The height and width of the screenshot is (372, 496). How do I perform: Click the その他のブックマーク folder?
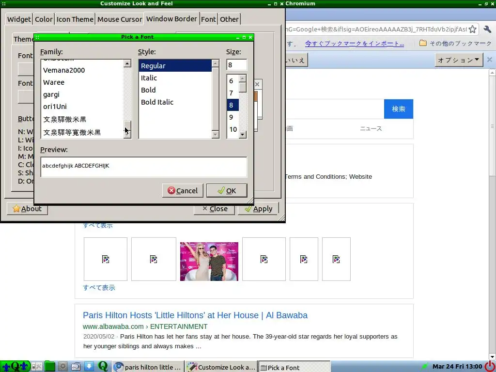[455, 43]
